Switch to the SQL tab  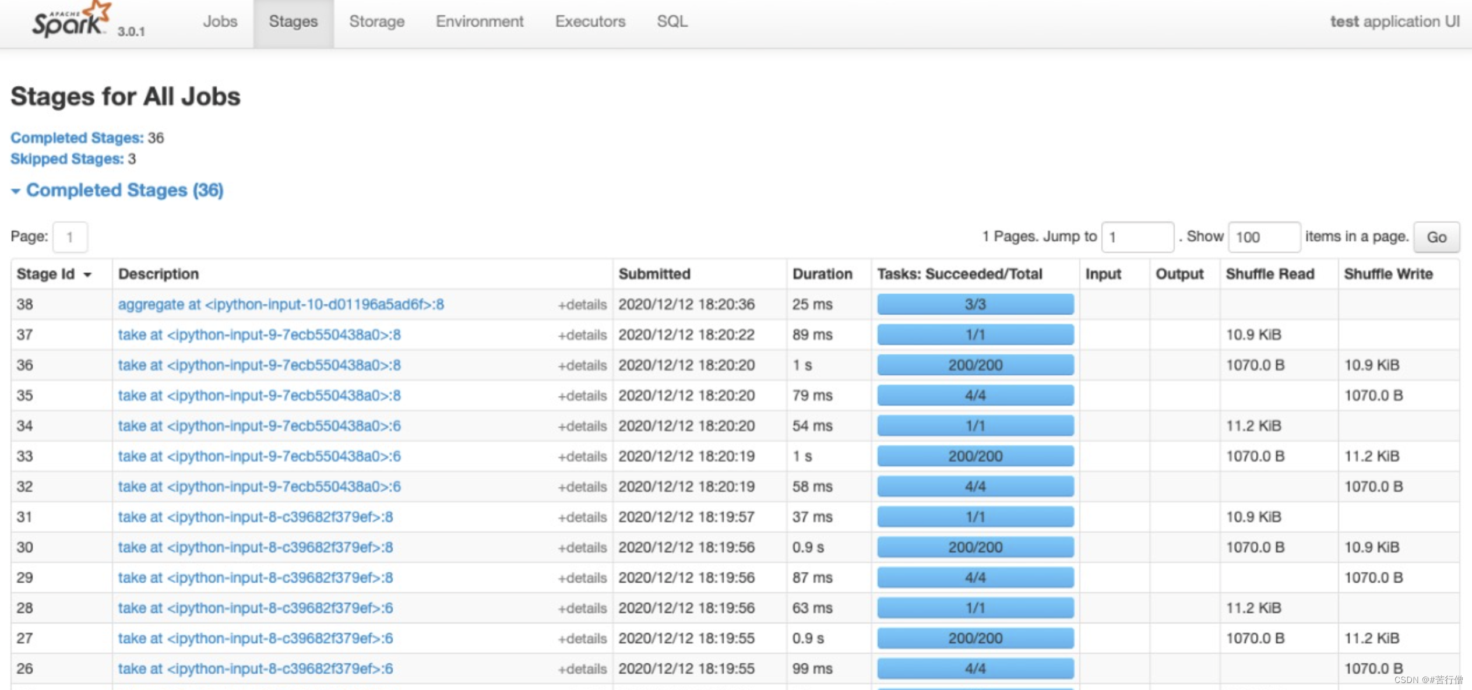coord(672,22)
